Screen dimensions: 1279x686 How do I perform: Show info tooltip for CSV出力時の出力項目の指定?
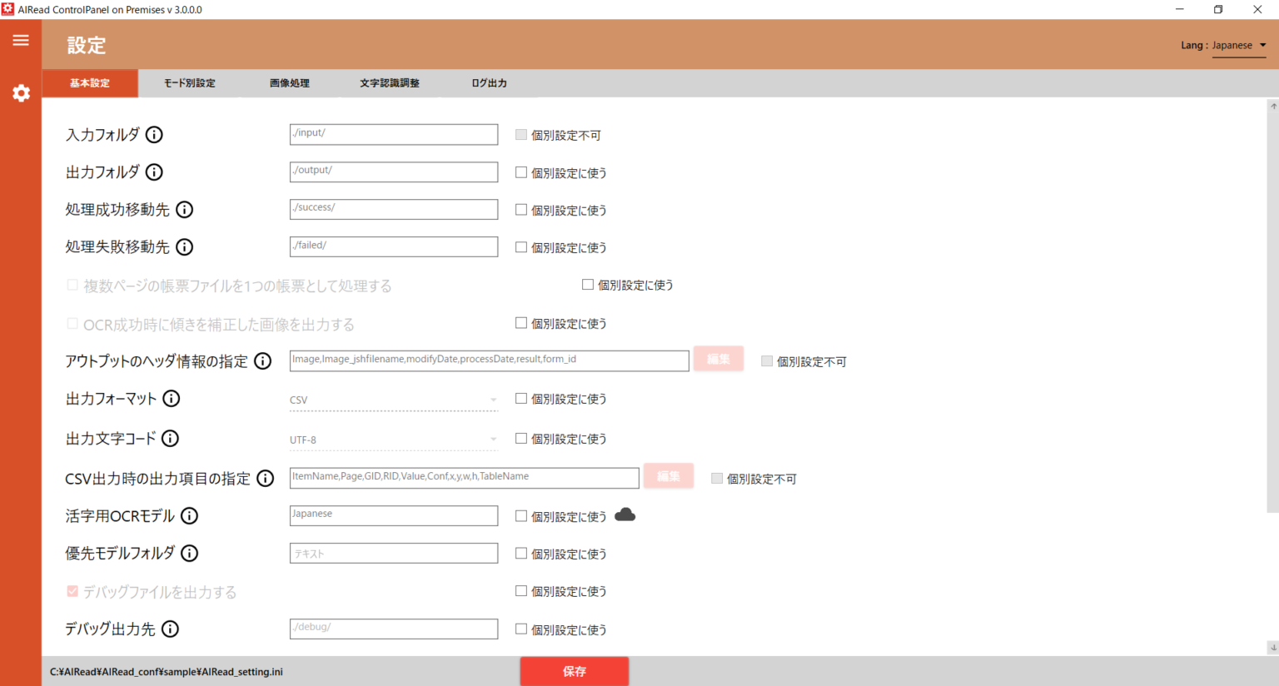point(265,478)
